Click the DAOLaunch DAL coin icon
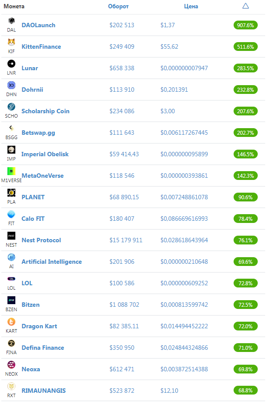Screen dimensions: 277x402 click(11, 21)
